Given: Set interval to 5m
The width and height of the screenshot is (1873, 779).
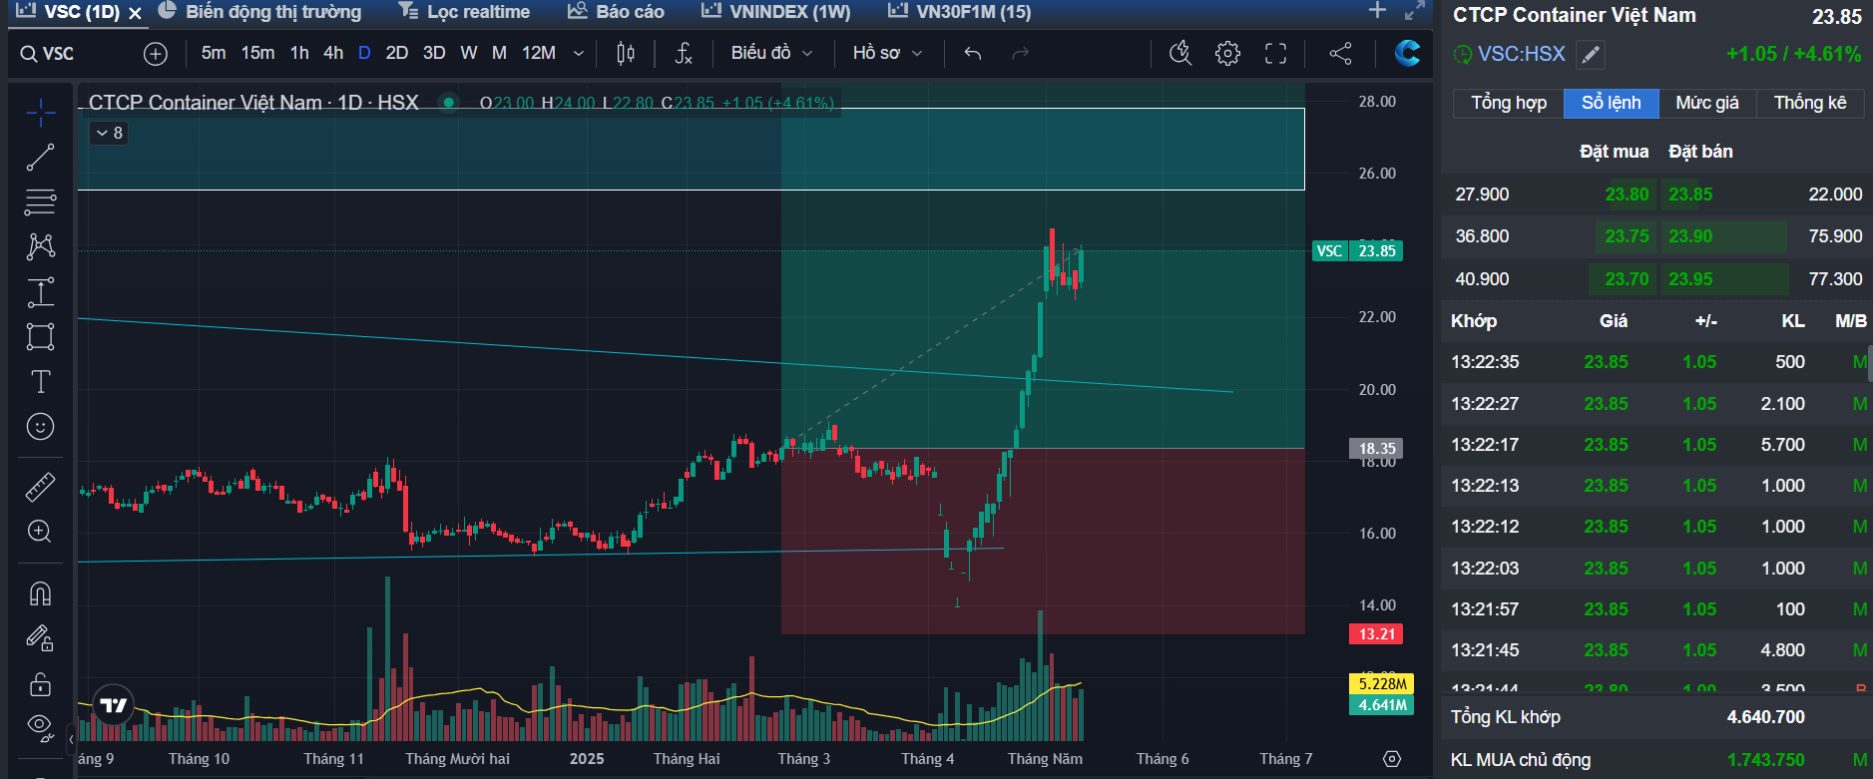Looking at the screenshot, I should [214, 53].
